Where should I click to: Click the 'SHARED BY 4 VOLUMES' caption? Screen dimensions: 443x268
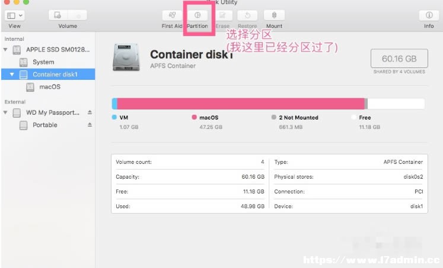click(399, 72)
